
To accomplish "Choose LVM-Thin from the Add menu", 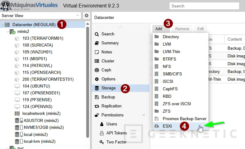I will click(x=181, y=52).
